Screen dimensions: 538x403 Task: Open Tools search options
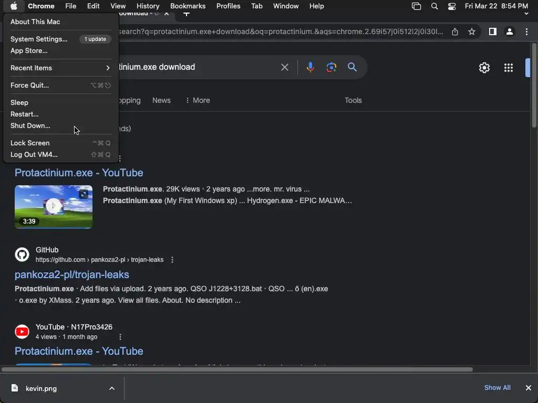point(353,100)
